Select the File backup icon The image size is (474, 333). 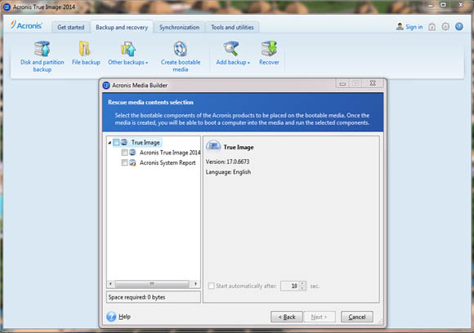[85, 49]
